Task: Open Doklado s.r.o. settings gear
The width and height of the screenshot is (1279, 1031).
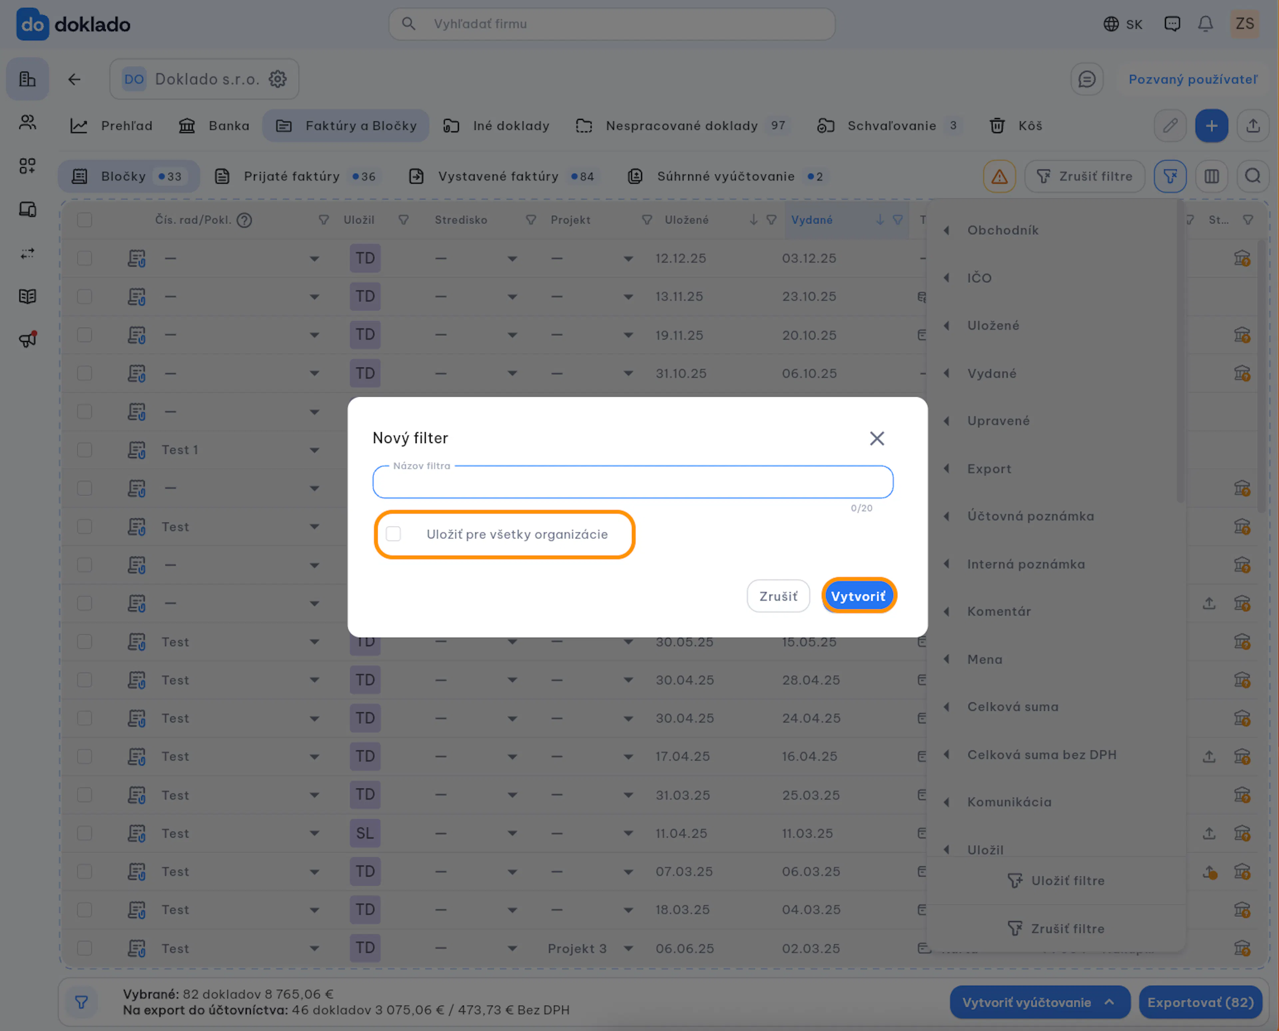Action: click(277, 79)
